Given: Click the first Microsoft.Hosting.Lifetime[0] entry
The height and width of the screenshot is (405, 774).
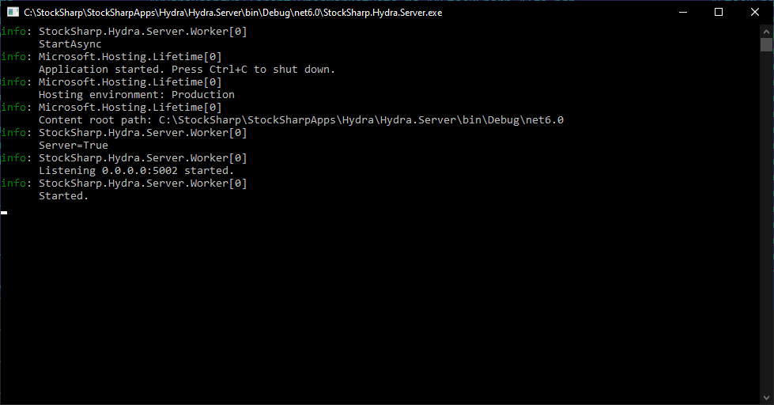Looking at the screenshot, I should [x=130, y=57].
